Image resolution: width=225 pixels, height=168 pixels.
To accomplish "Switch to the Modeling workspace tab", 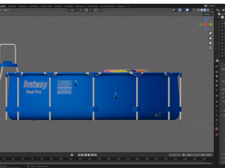I will [x=12, y=6].
